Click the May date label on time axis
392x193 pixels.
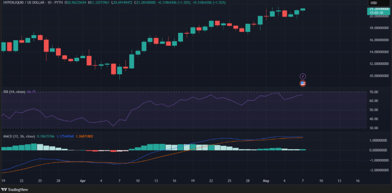click(266, 181)
